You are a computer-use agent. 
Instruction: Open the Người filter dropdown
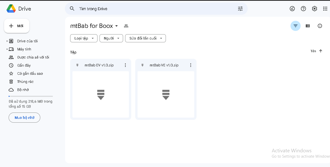pos(111,38)
